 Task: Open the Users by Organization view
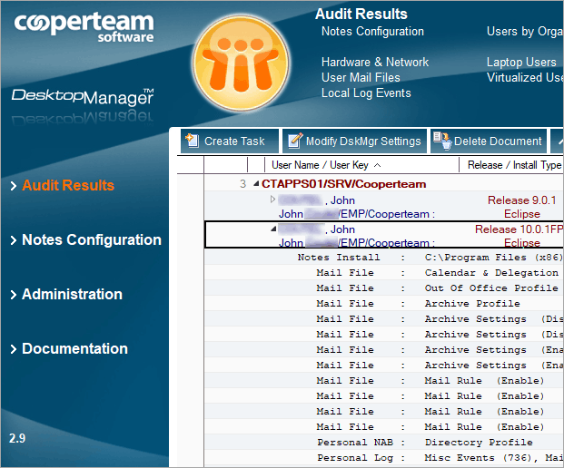pos(525,32)
